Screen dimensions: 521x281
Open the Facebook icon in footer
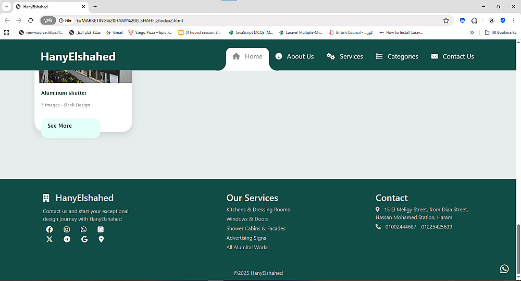click(49, 229)
